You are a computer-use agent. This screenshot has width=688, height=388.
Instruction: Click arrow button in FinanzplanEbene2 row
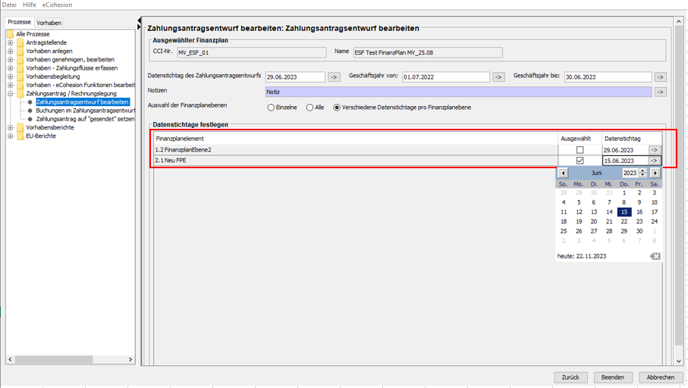(654, 150)
